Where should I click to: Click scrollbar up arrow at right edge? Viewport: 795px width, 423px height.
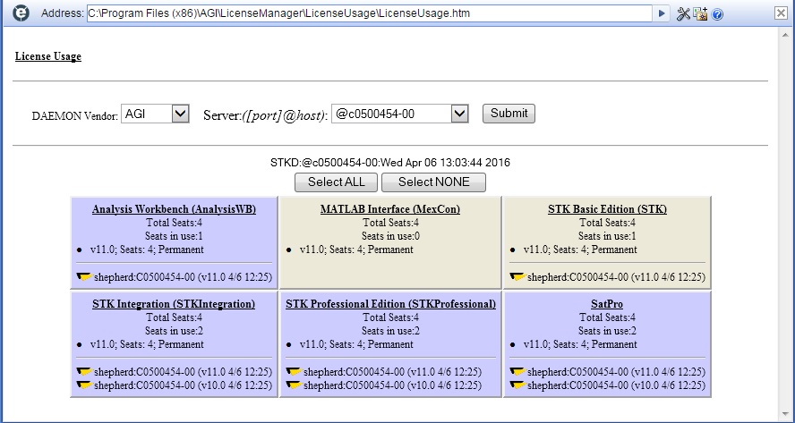tap(787, 34)
